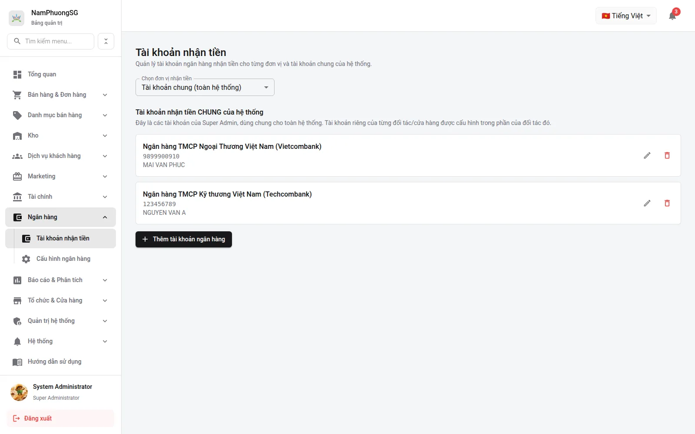Expand the Báo cáo & Phân tích menu
The image size is (695, 434).
pyautogui.click(x=60, y=280)
